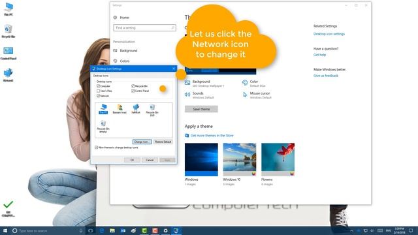
Task: Open File Explorer from the taskbar
Action: click(112, 230)
